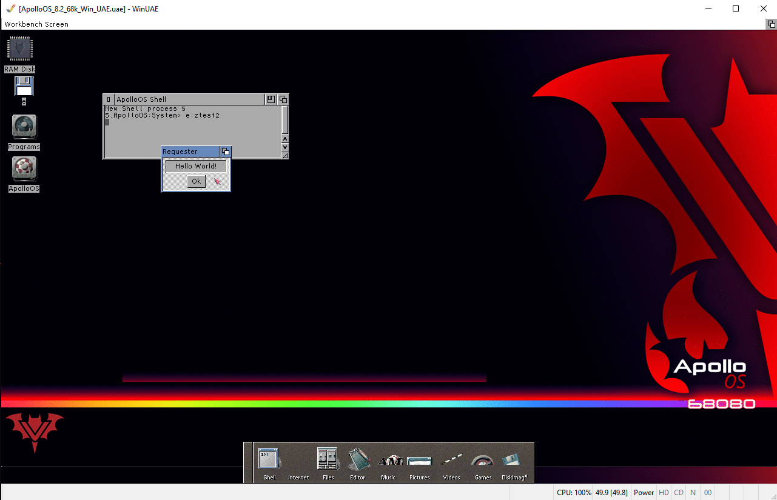This screenshot has height=500, width=777.
Task: Open Pictures from the dock
Action: [419, 462]
